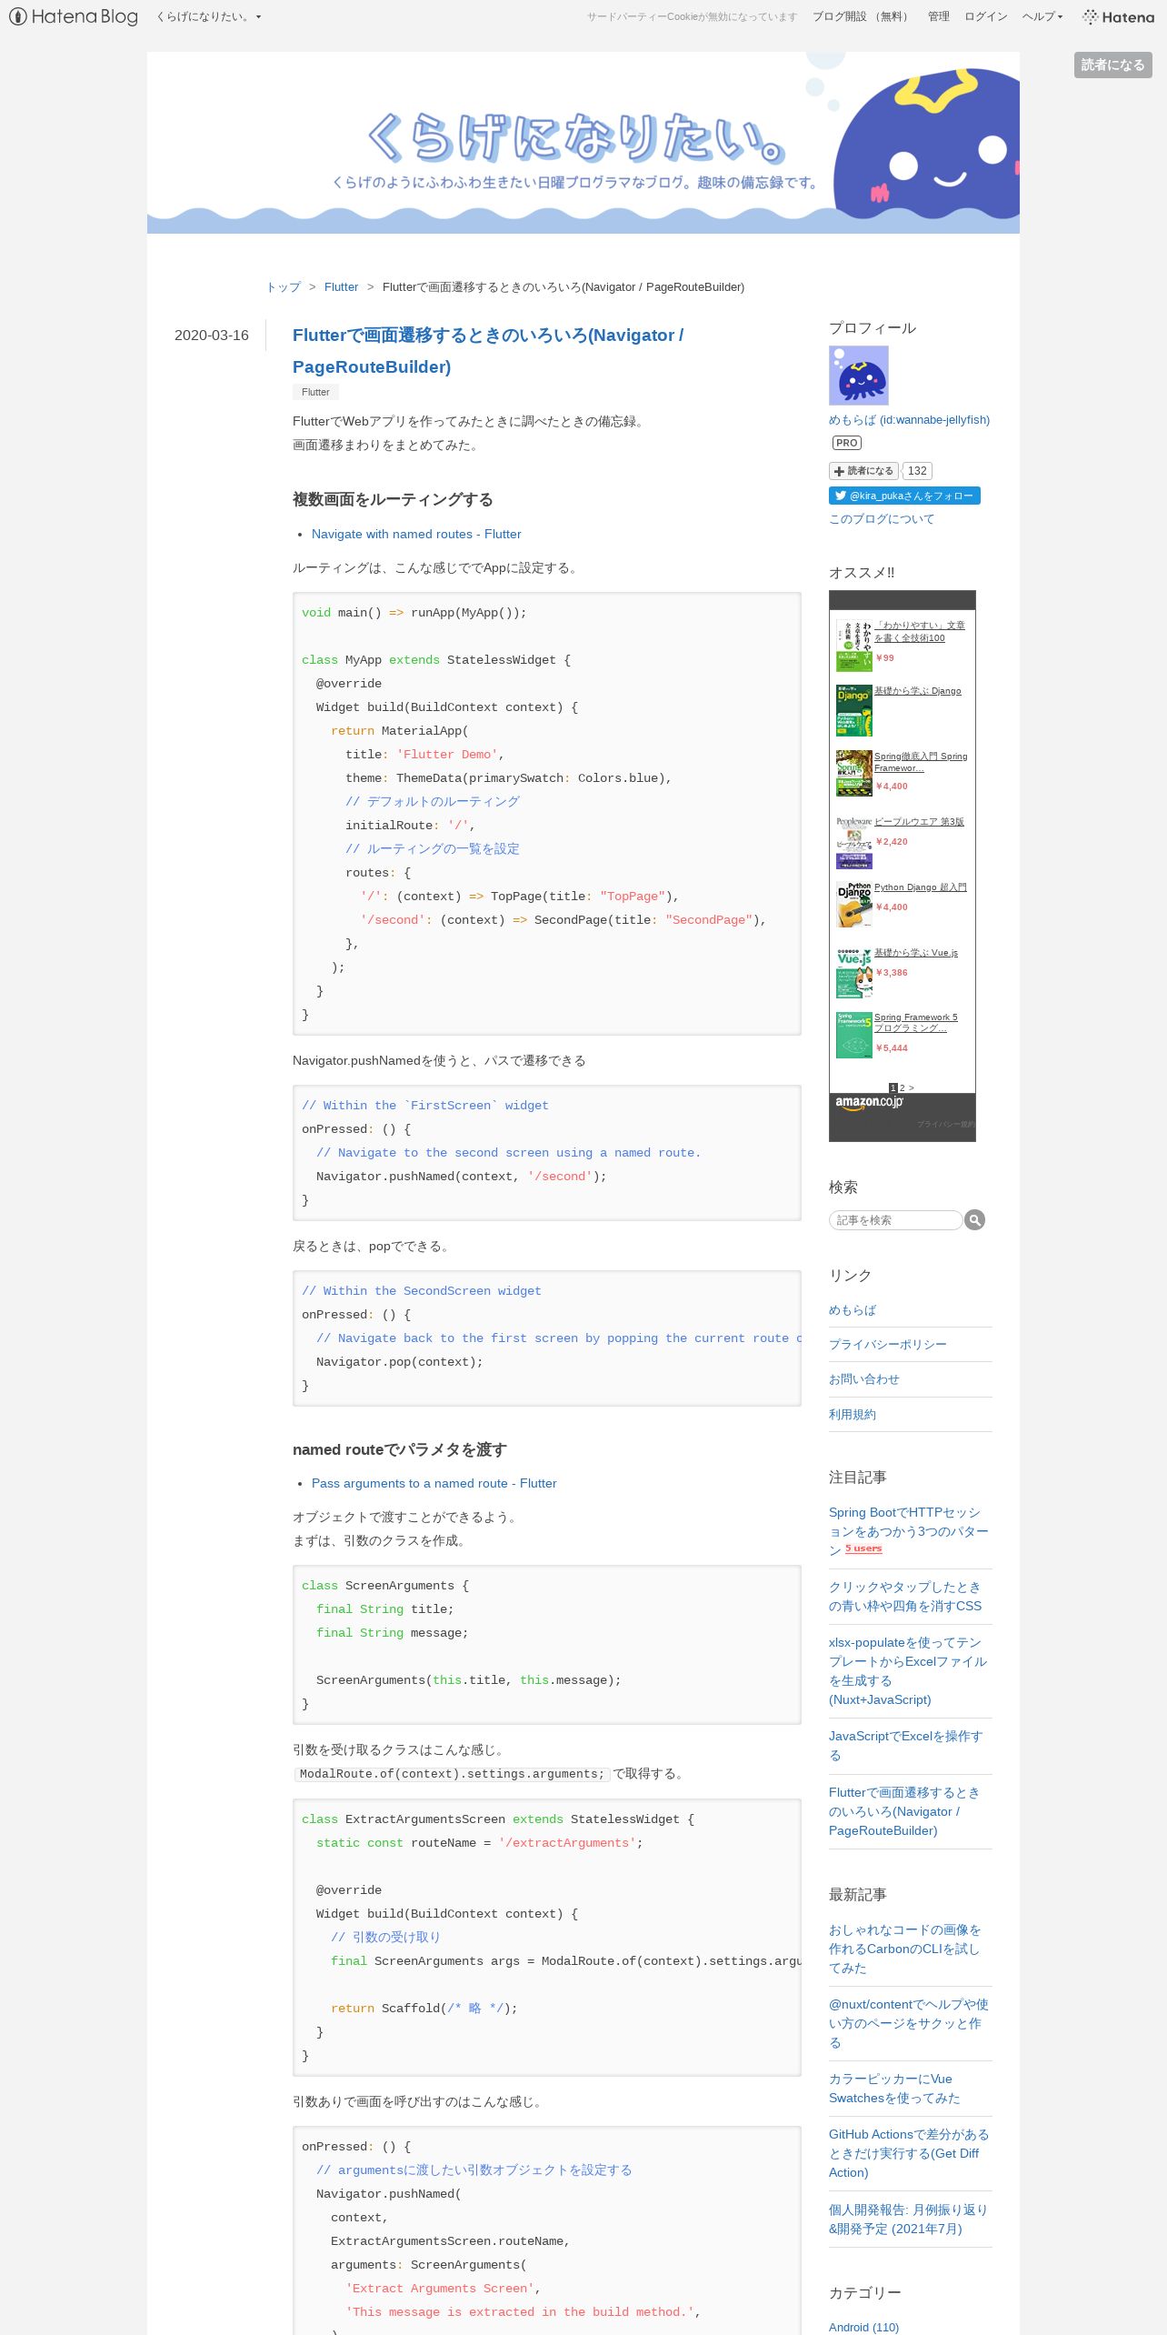
Task: Open めもらば (id:wannabe-jellyfish) profile link
Action: [909, 420]
